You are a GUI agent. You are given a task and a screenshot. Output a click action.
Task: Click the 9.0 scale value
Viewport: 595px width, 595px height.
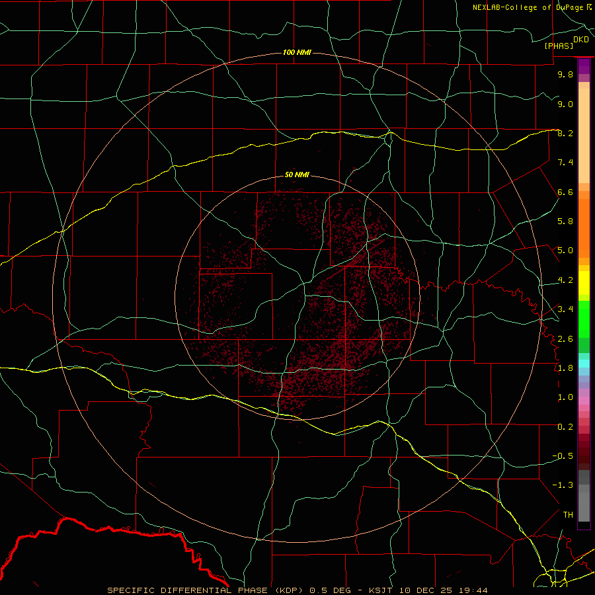coord(565,104)
